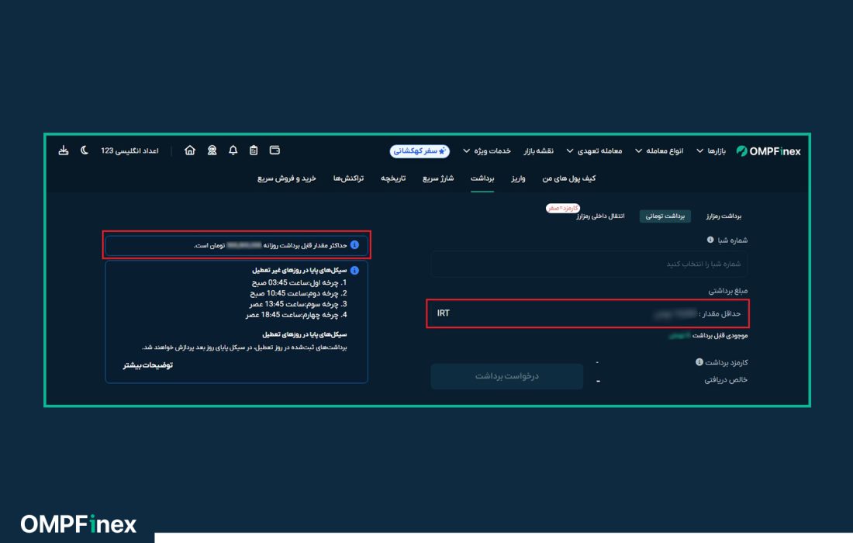Screen dimensions: 853x543
Task: Click the OMPFinex logo in the navbar
Action: (x=768, y=151)
